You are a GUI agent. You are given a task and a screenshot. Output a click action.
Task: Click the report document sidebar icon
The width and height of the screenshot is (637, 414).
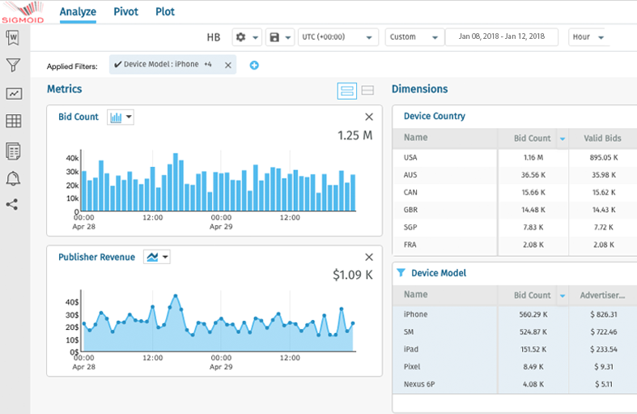point(13,151)
